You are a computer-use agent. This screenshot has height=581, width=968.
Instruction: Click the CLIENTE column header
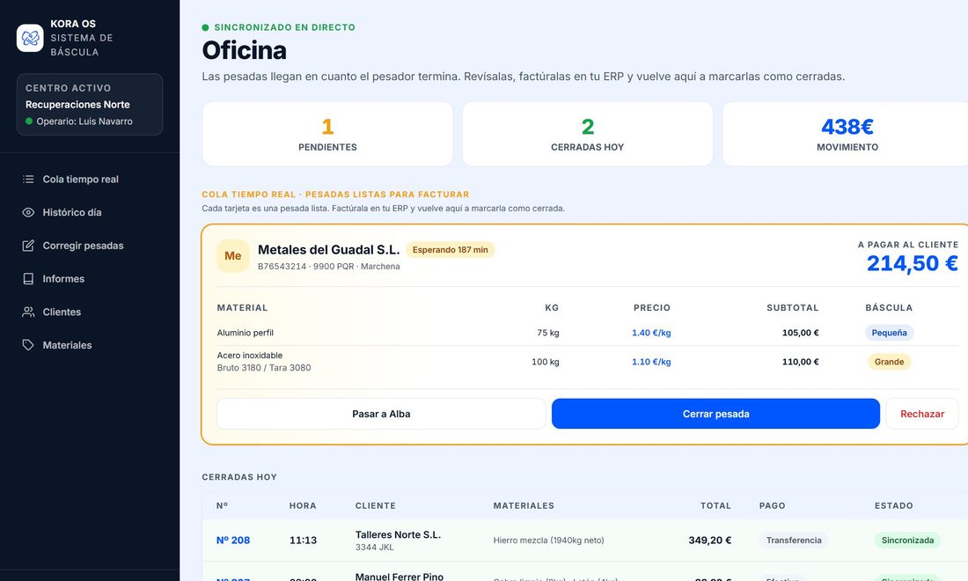coord(376,505)
